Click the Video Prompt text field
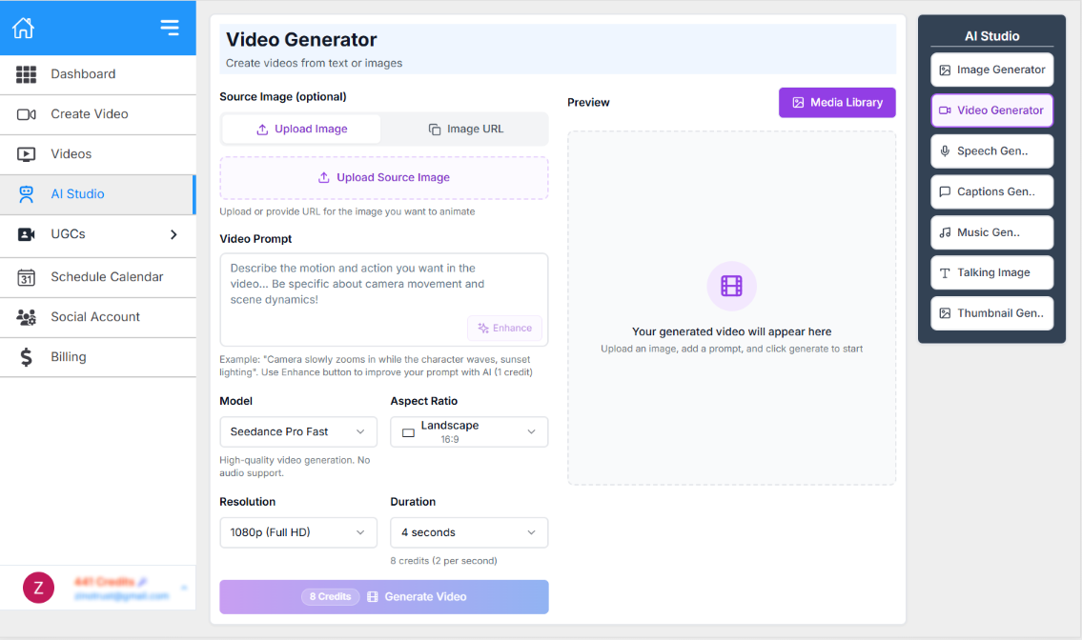1082x640 pixels. [x=383, y=286]
